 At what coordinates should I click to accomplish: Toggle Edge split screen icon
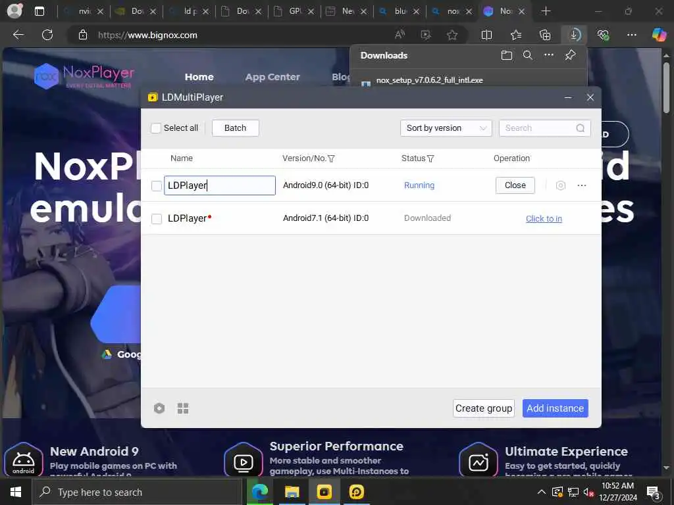[486, 35]
